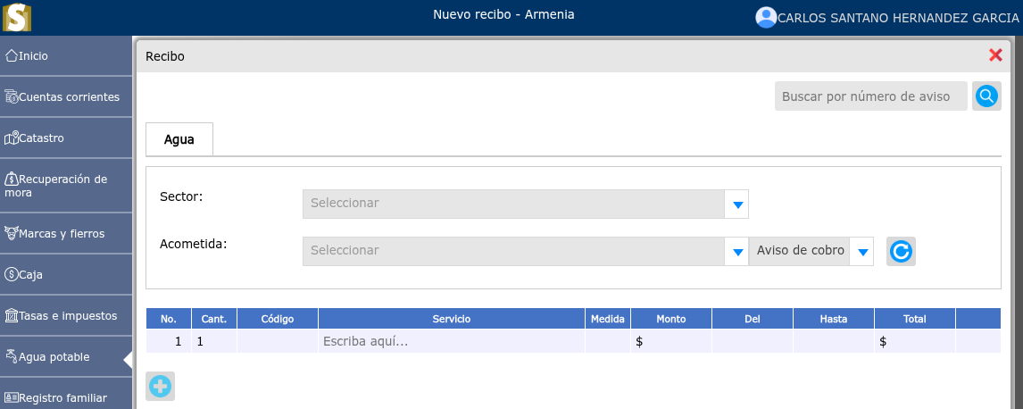The height and width of the screenshot is (409, 1023).
Task: Click the Monto dollar cell in row 1
Action: [671, 341]
